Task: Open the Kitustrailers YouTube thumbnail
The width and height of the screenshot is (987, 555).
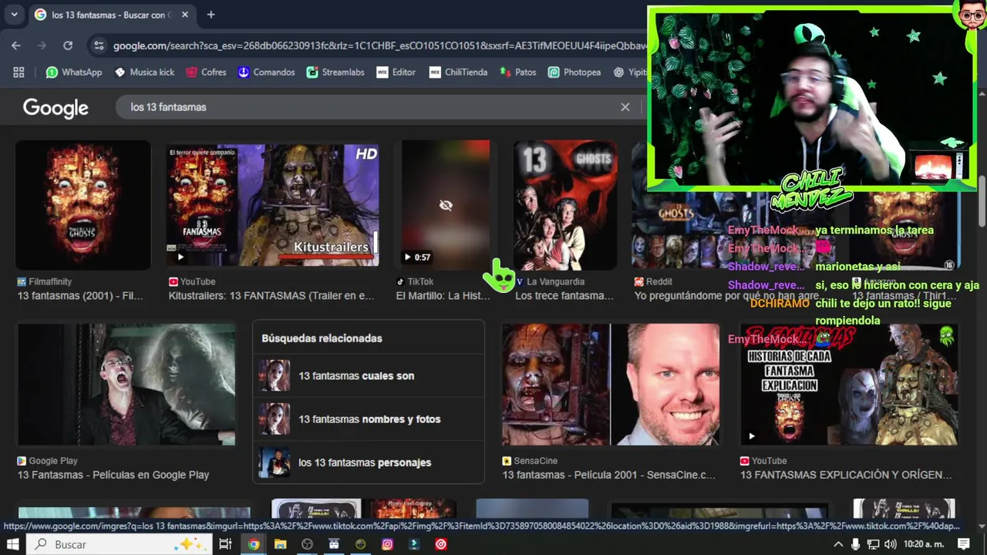Action: point(272,204)
